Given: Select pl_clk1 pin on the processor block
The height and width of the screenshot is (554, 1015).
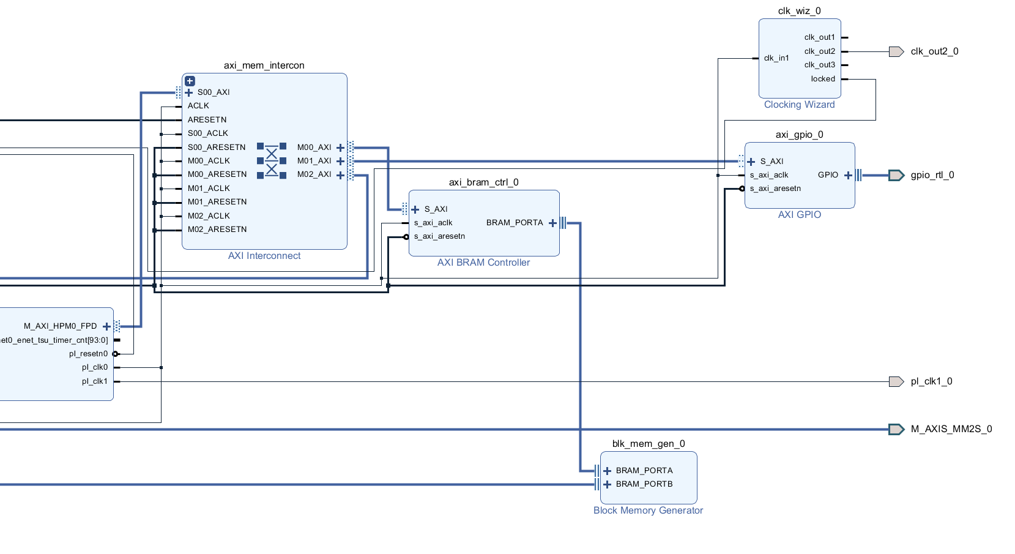Looking at the screenshot, I should click(x=95, y=381).
